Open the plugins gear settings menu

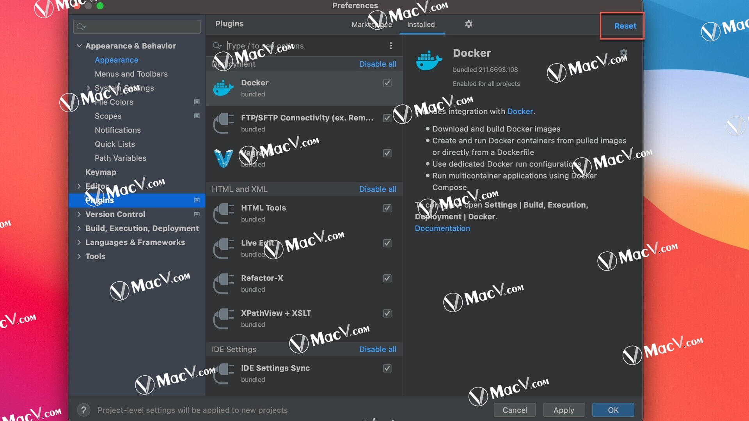tap(469, 24)
